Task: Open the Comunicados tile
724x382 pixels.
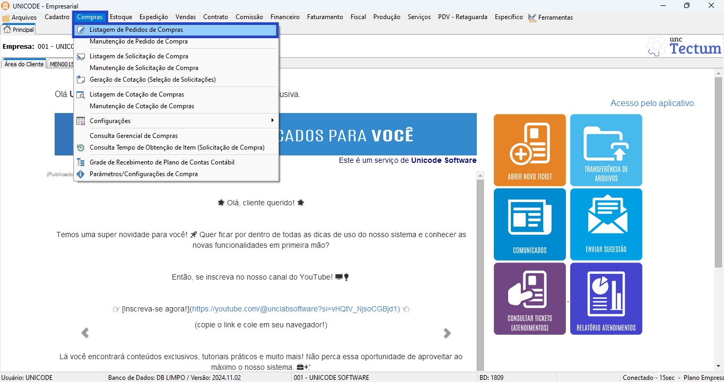Action: tap(529, 224)
